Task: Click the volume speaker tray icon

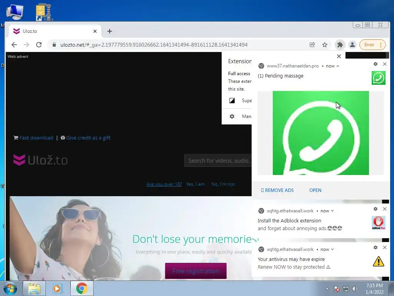Action: click(x=355, y=289)
